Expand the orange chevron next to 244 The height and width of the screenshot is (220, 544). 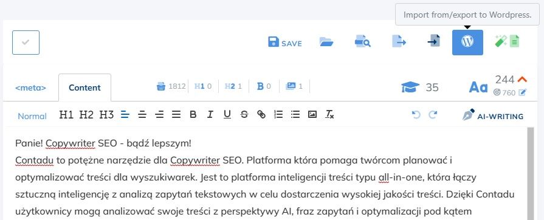pyautogui.click(x=522, y=80)
